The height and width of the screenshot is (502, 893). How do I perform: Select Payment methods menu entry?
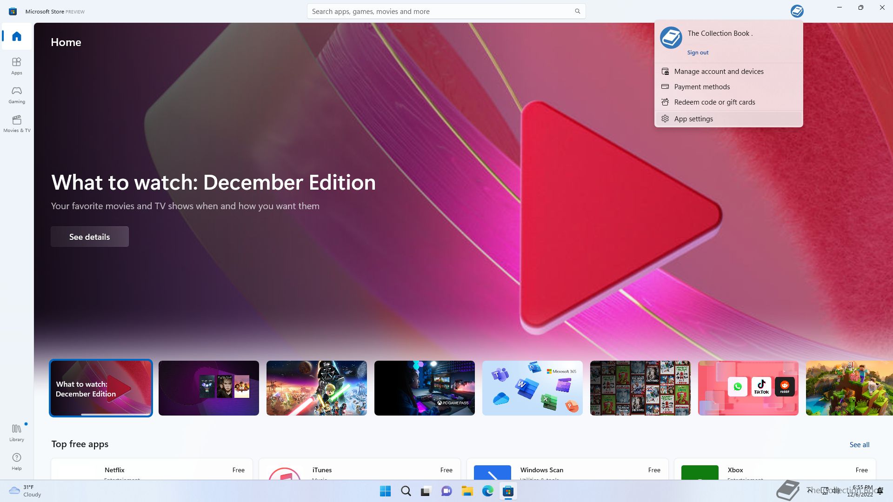(728, 86)
